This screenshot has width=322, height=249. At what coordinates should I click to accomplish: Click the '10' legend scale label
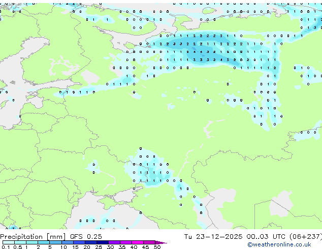point(63,247)
